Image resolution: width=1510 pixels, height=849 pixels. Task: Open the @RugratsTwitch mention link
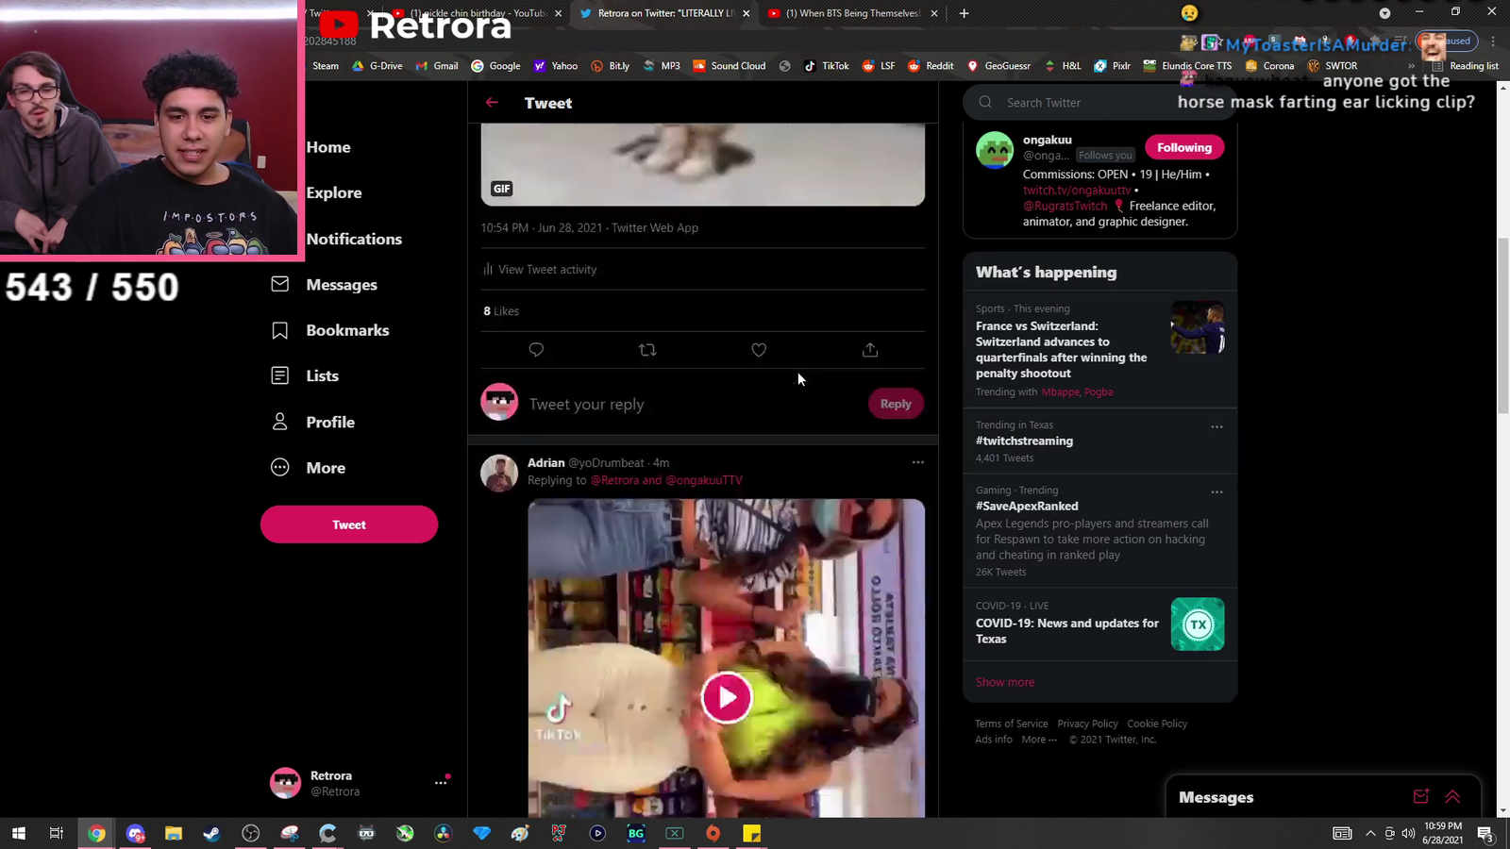coord(1065,206)
